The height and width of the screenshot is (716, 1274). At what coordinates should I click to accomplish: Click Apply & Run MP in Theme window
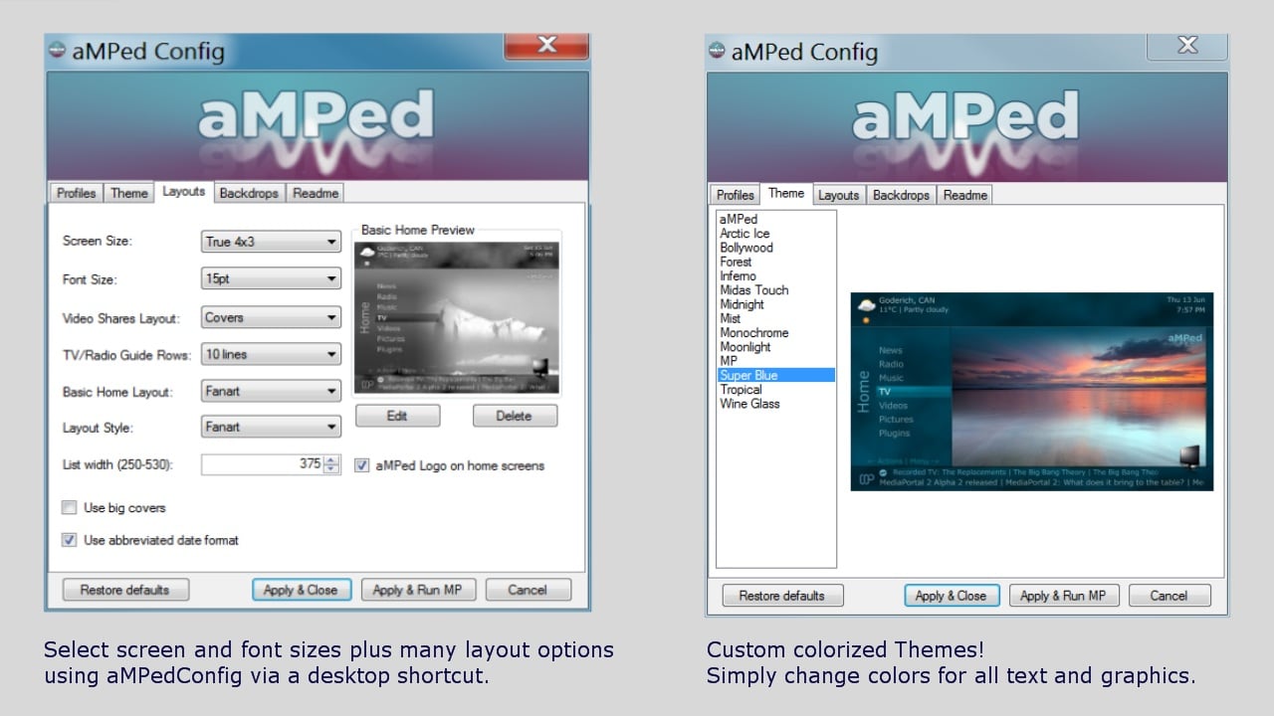pos(1064,596)
